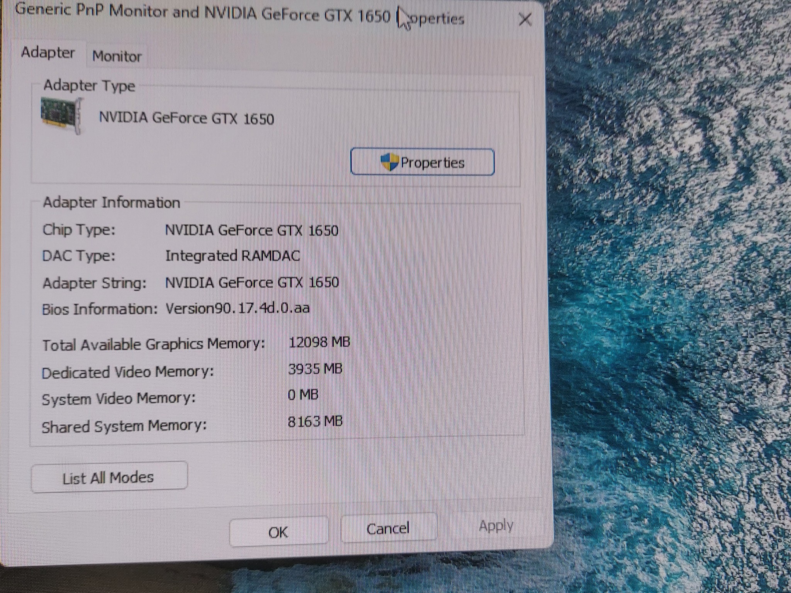Click the '3935 MB' dedicated video memory value
The width and height of the screenshot is (791, 593).
coord(315,369)
